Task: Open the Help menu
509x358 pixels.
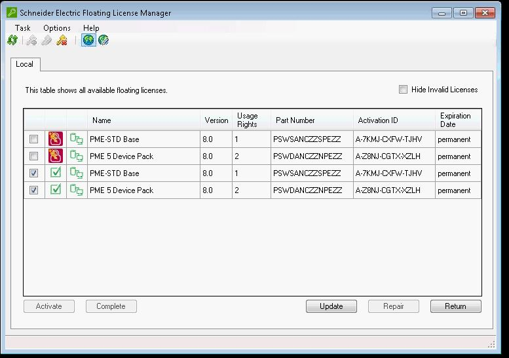Action: tap(91, 28)
